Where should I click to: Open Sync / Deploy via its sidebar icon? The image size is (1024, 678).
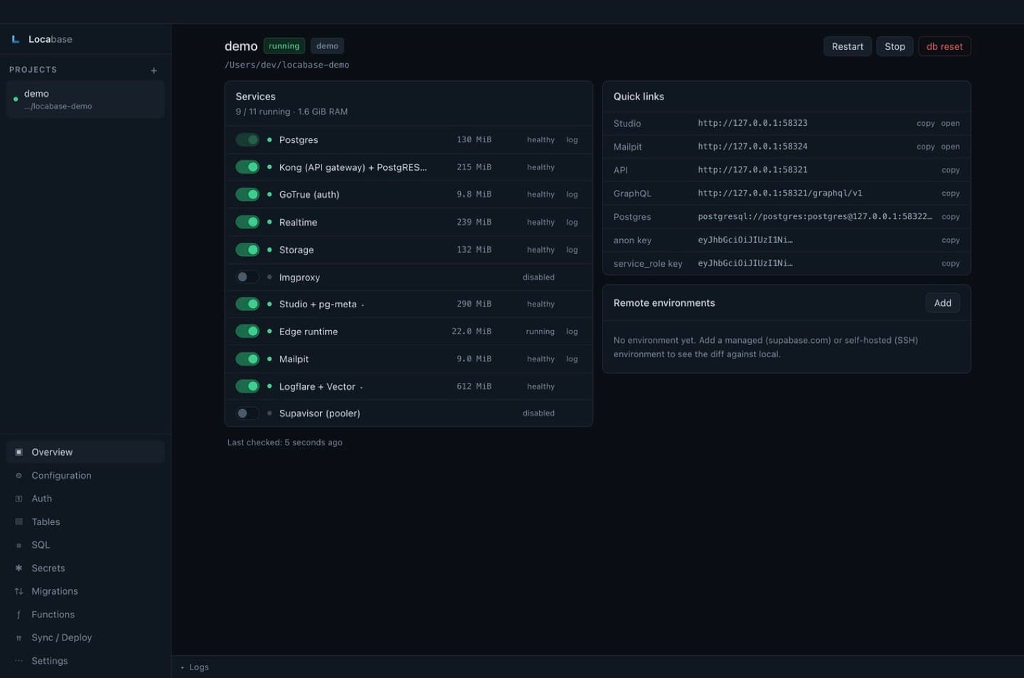(x=18, y=638)
